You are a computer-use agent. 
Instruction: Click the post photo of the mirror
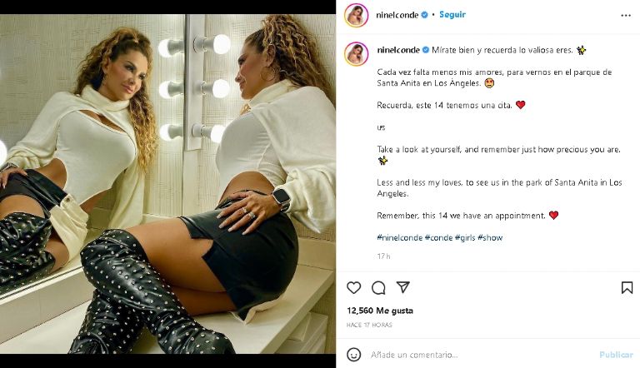167,183
